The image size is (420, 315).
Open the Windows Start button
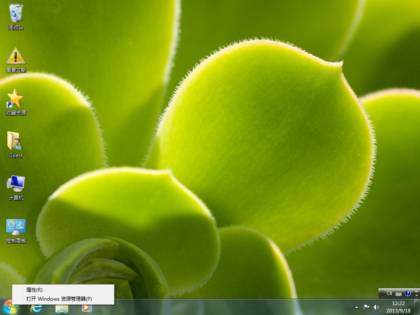point(11,307)
